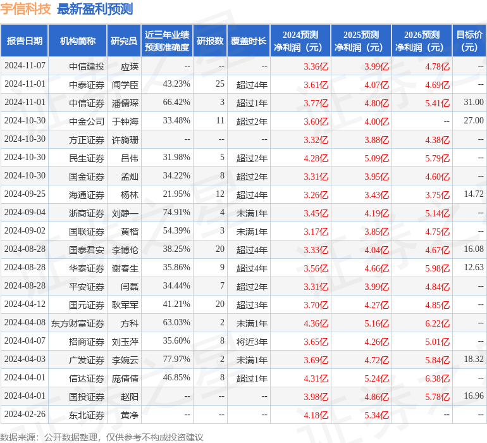
Task: Click institution 东方财富证券
Action: [x=78, y=323]
